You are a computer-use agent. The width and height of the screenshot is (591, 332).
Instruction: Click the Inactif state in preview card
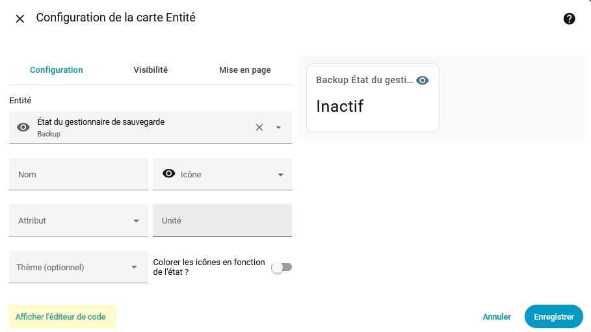pos(339,106)
